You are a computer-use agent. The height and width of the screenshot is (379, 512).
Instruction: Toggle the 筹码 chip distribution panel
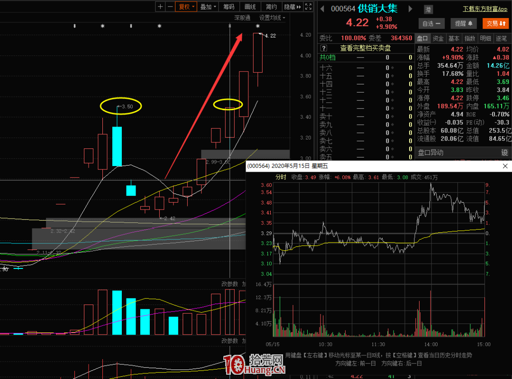click(x=229, y=7)
